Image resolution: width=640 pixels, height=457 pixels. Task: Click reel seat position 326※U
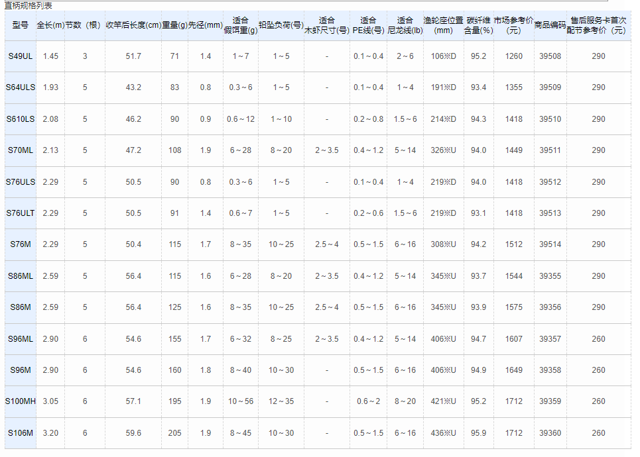click(443, 150)
